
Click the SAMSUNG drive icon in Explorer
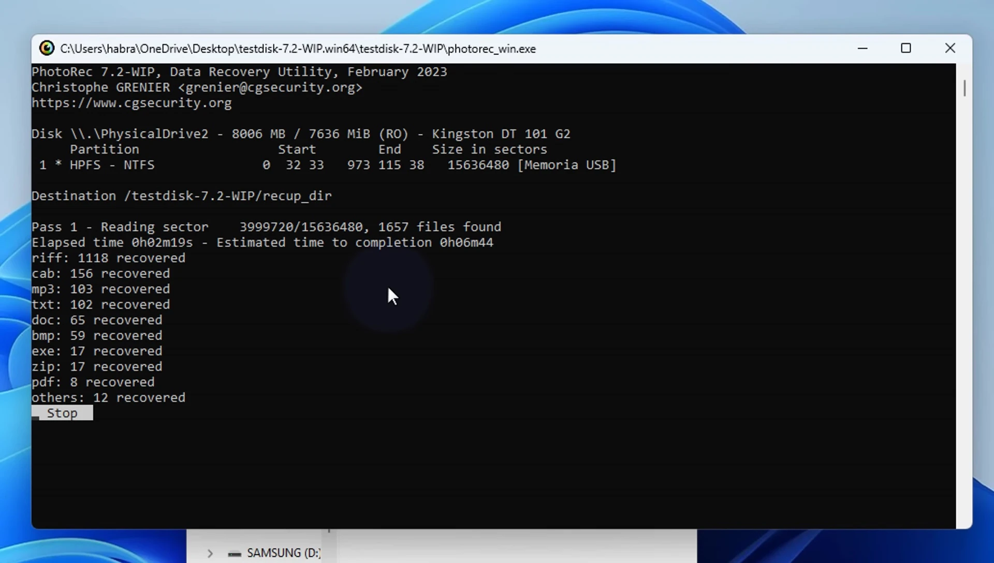tap(235, 554)
